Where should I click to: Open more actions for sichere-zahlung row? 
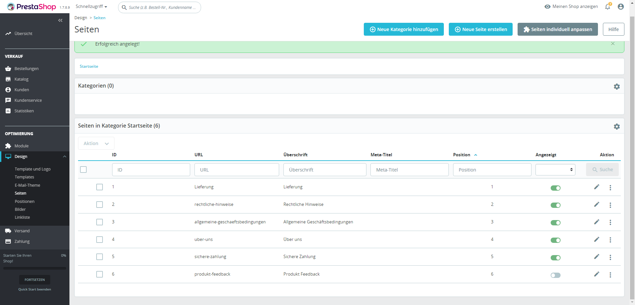(x=610, y=257)
